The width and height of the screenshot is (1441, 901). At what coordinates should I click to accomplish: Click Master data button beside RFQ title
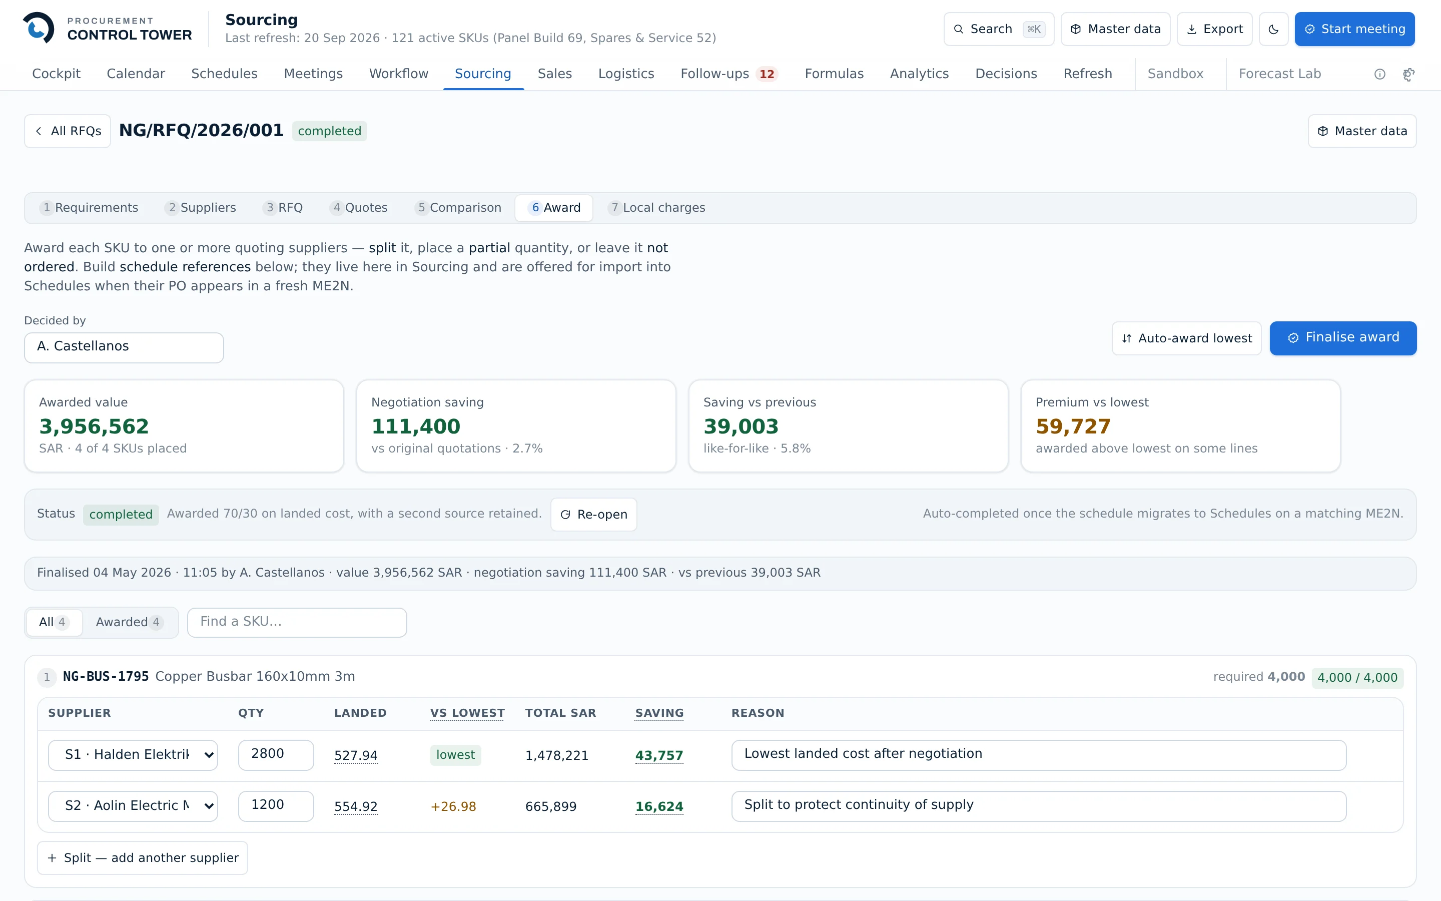coord(1362,131)
